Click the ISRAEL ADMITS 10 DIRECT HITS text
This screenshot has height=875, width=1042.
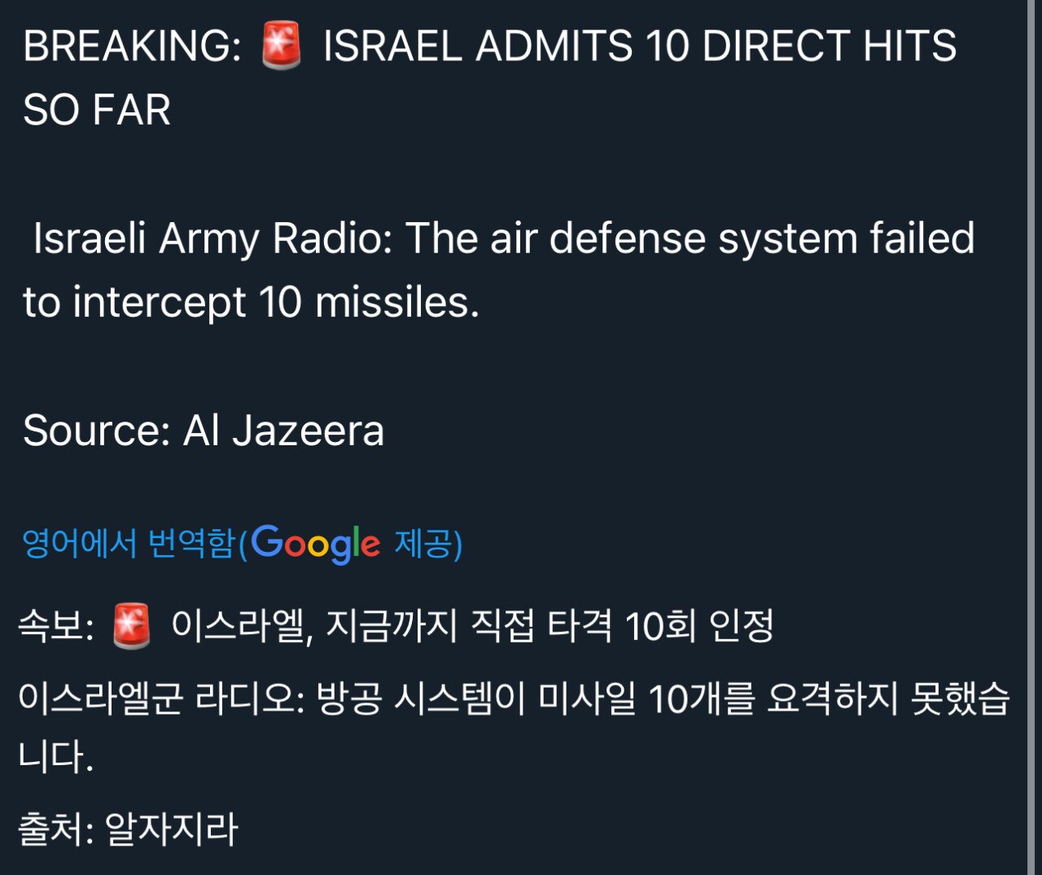(640, 46)
